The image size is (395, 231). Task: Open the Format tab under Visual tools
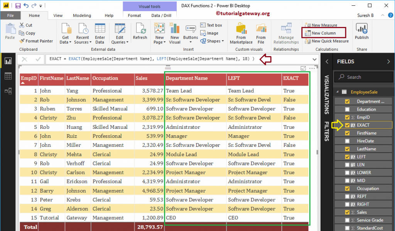point(134,16)
